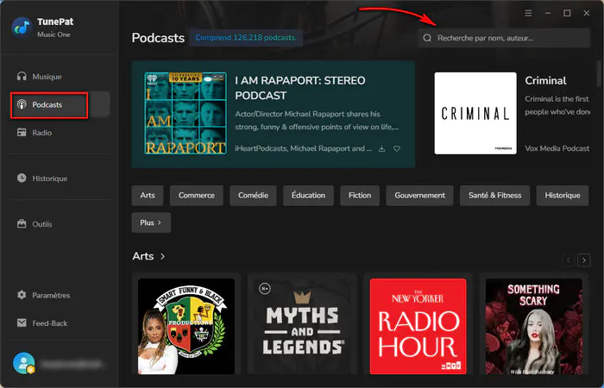Show next Arts podcasts arrow
Viewport: 604px width, 388px height.
(x=584, y=260)
